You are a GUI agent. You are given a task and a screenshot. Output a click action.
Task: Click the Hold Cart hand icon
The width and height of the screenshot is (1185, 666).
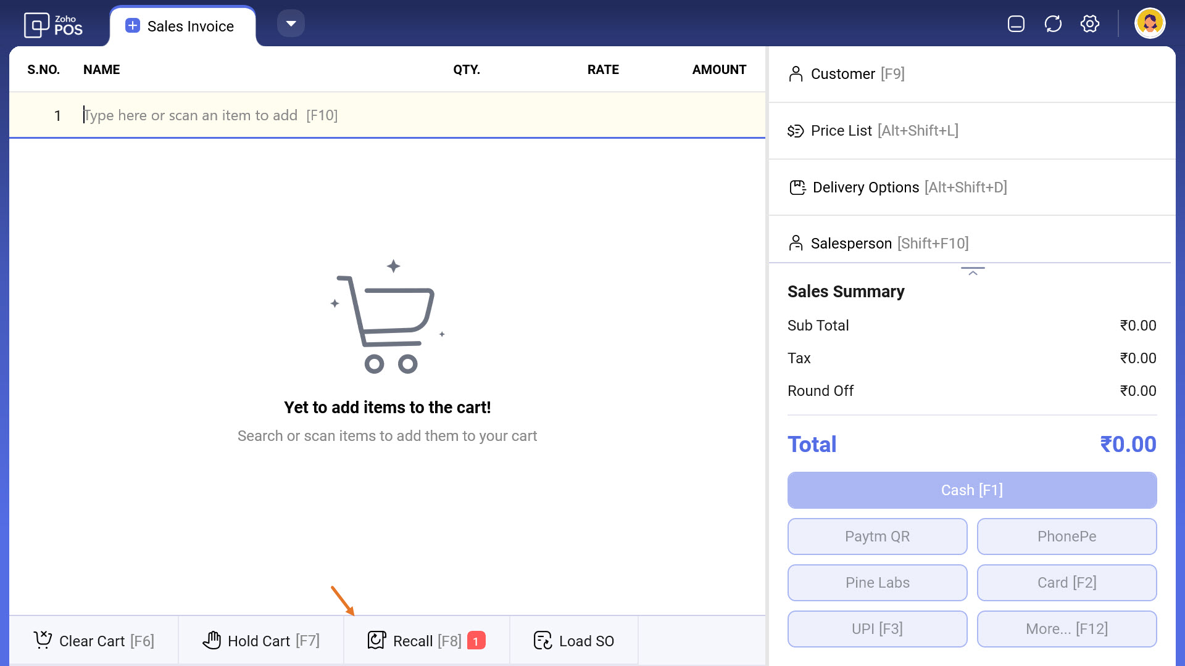pos(212,640)
